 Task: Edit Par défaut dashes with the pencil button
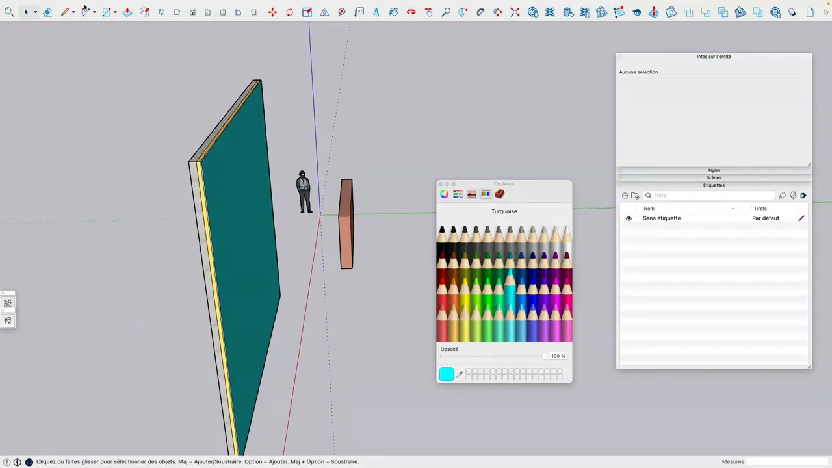(x=801, y=218)
